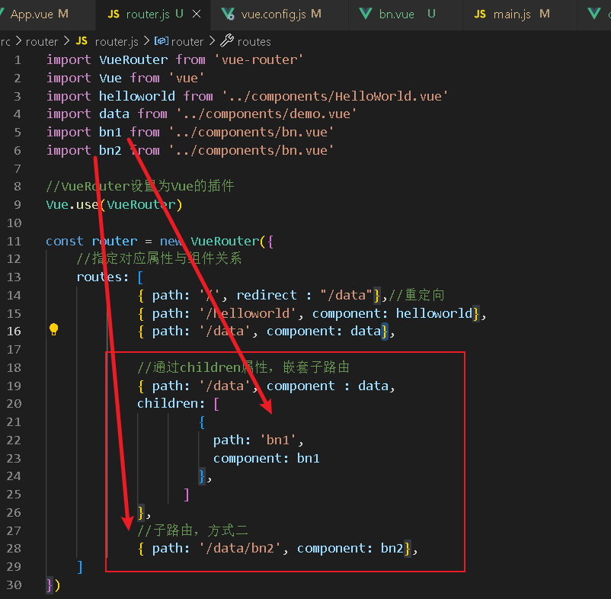The image size is (611, 599).
Task: Click 'component: bn1' on line 23
Action: click(267, 458)
